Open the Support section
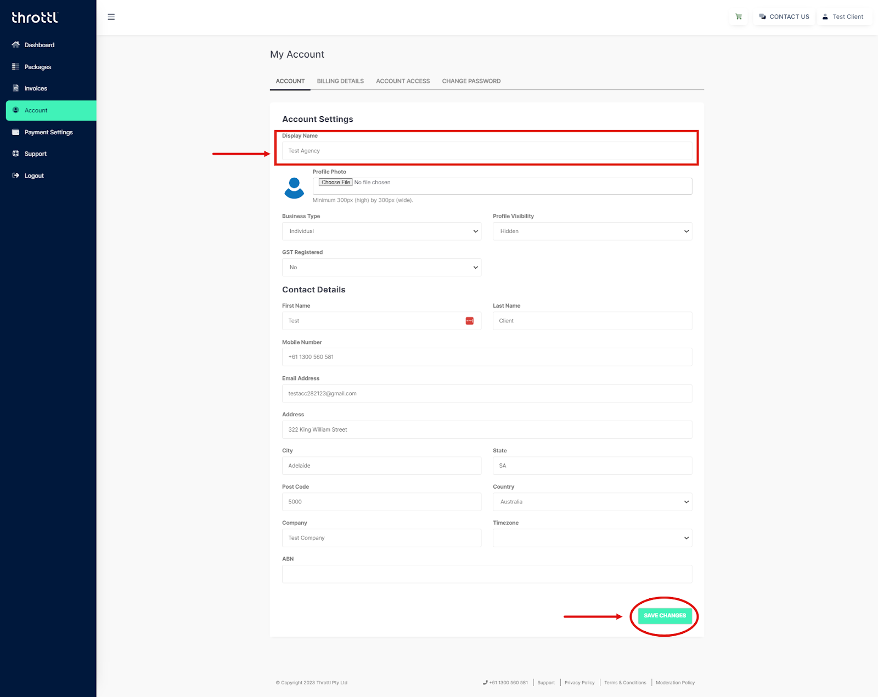This screenshot has height=697, width=878. (x=35, y=154)
